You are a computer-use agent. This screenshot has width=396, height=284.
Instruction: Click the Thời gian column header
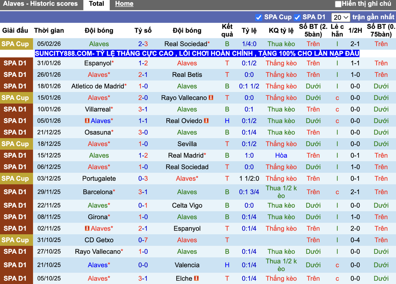(49, 30)
